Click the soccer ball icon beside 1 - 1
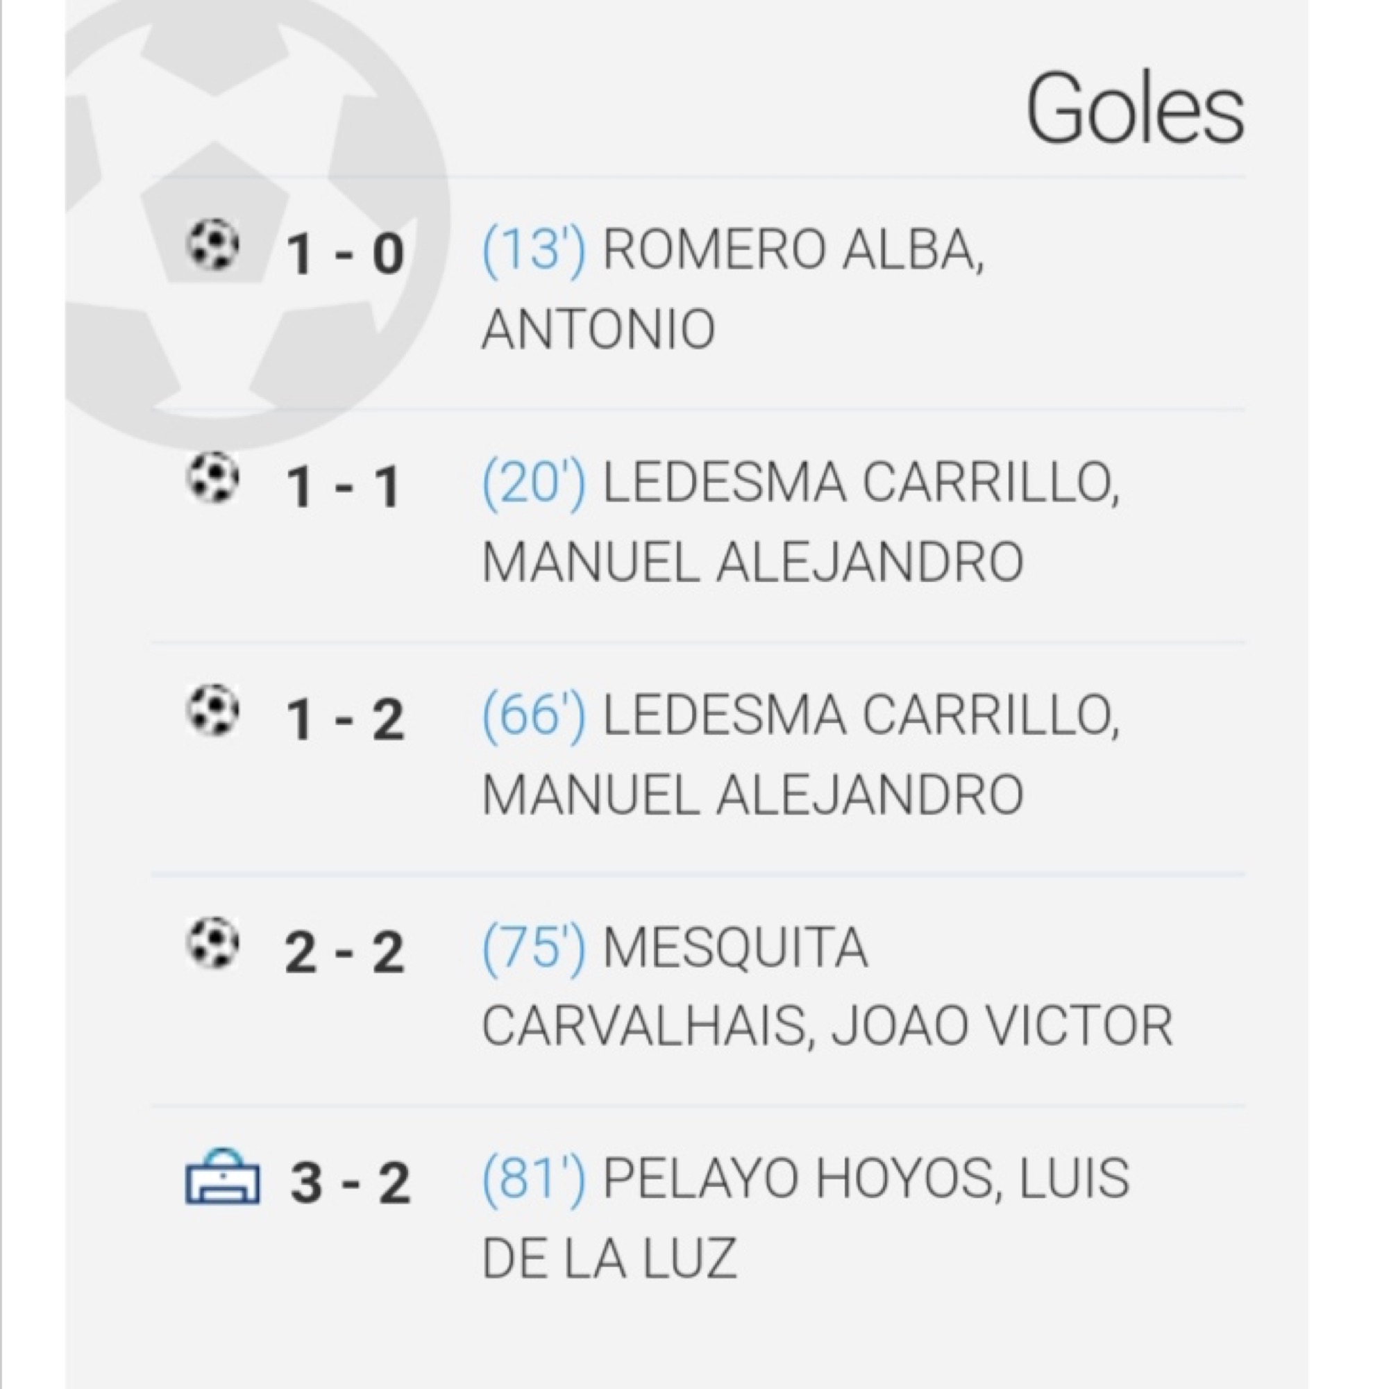Viewport: 1373px width, 1389px height. coord(213,477)
